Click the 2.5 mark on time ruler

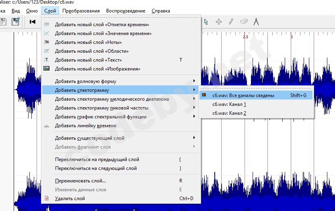click(x=245, y=37)
